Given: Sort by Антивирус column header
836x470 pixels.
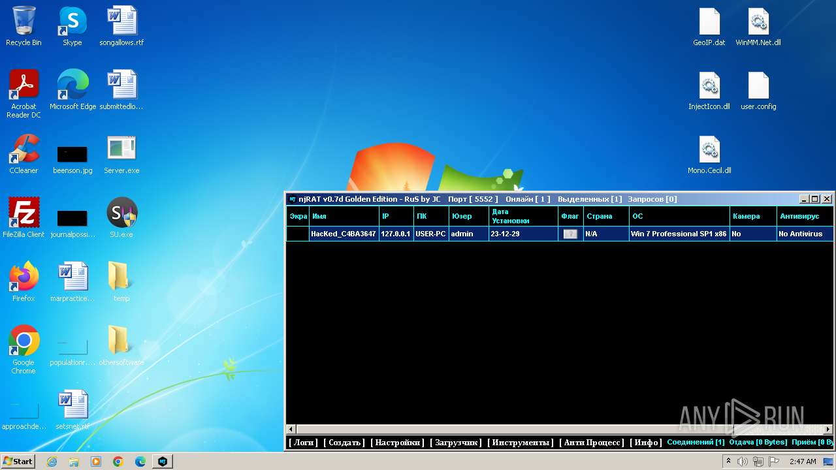Looking at the screenshot, I should coord(805,216).
